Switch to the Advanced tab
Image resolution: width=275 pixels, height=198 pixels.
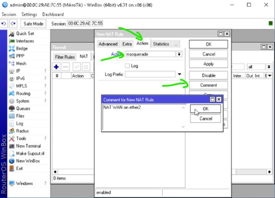pos(108,44)
